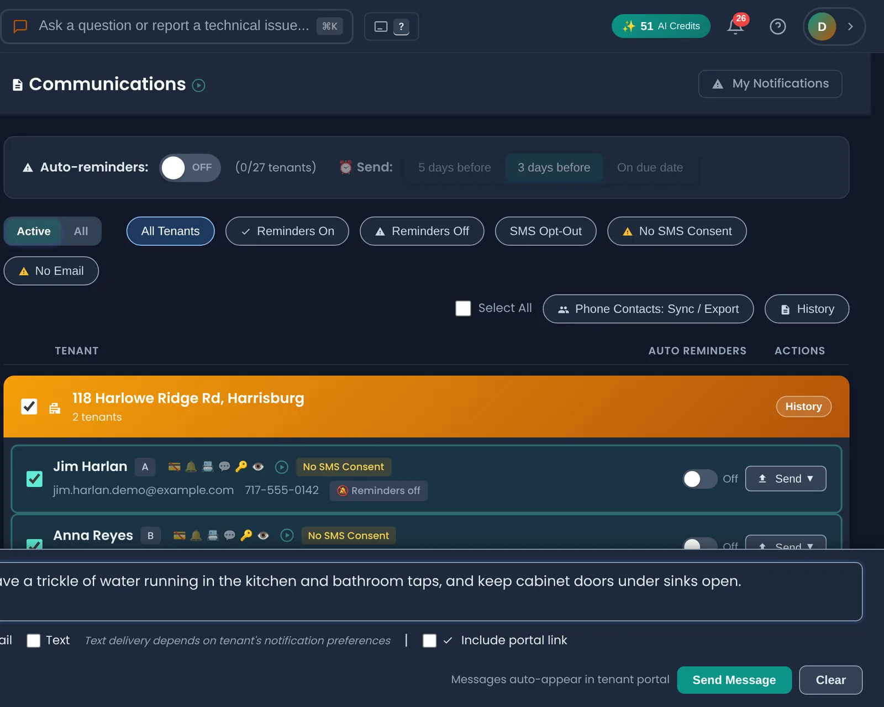Image resolution: width=884 pixels, height=707 pixels.
Task: Uncheck Jim Harlan's tenant checkbox
Action: [34, 479]
